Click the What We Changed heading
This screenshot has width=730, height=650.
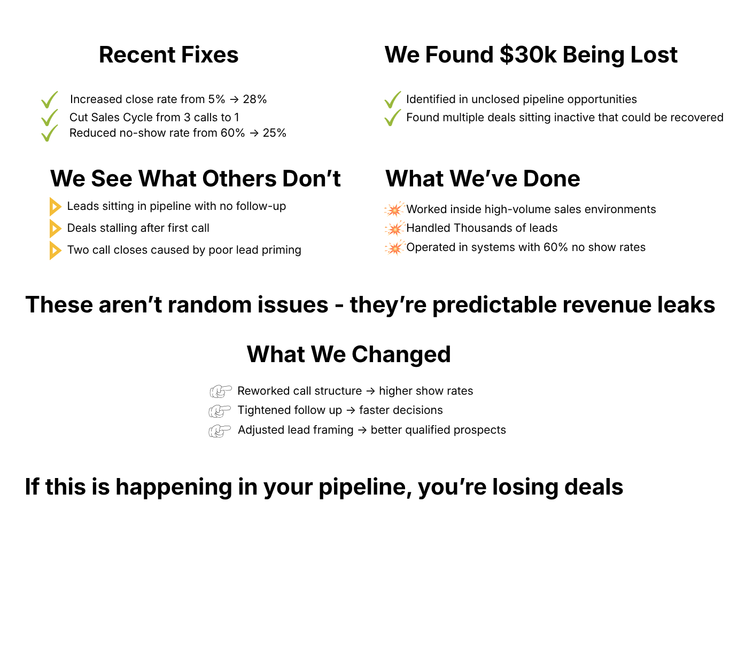point(348,355)
